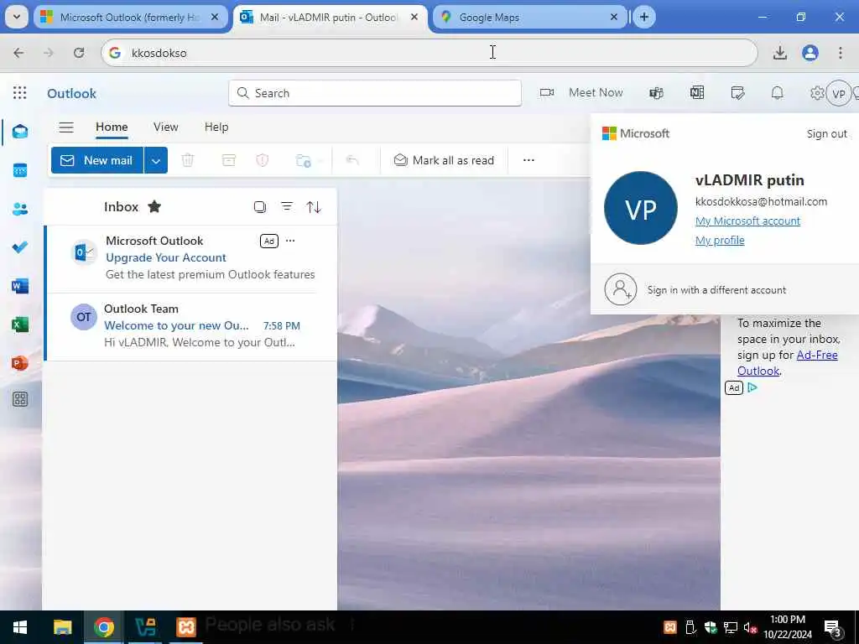Open the ad message ellipsis options
Image resolution: width=859 pixels, height=644 pixels.
(x=290, y=241)
